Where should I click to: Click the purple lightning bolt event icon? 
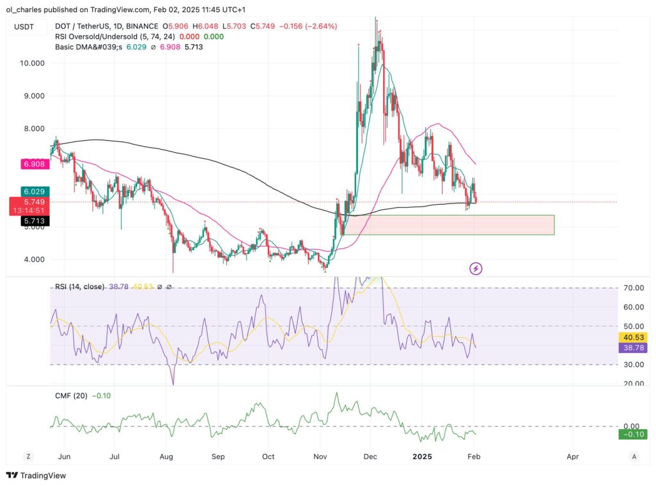click(x=476, y=269)
